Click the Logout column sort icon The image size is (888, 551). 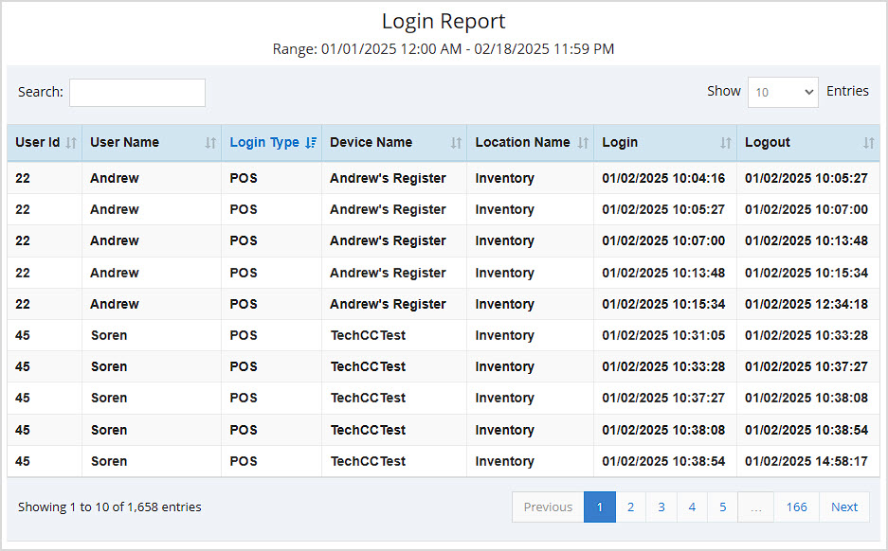click(x=868, y=143)
